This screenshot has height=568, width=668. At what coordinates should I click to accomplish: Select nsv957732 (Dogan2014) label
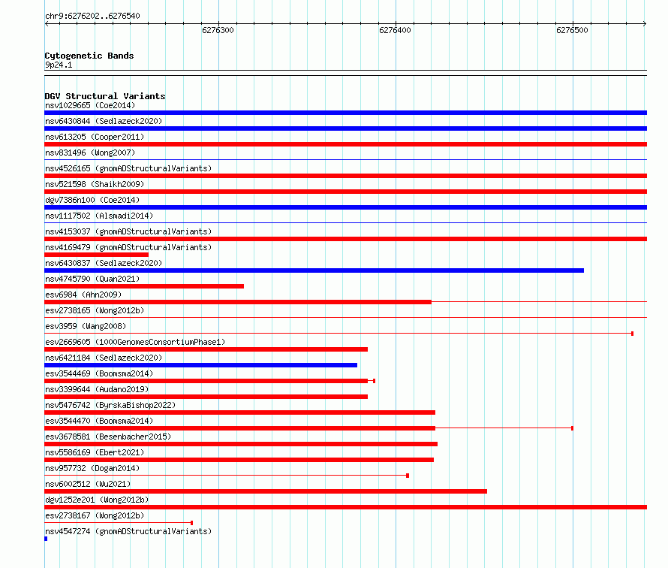coord(92,468)
